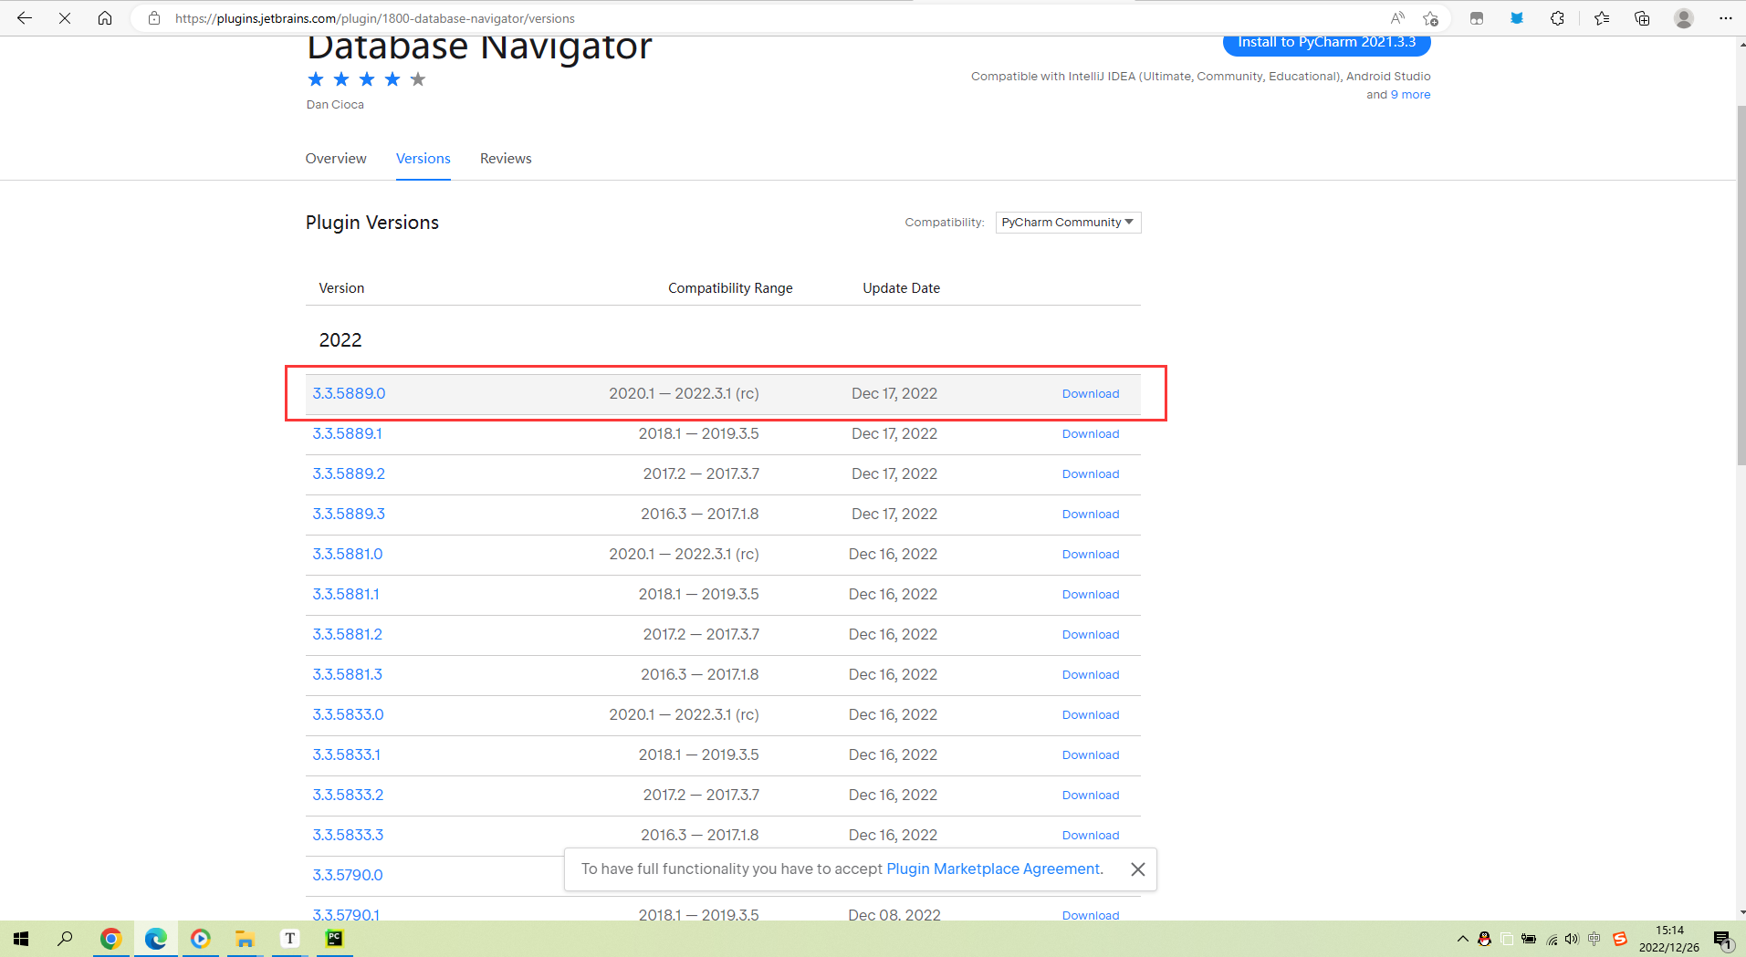Open version 3.3.5790.0 details link

348,875
